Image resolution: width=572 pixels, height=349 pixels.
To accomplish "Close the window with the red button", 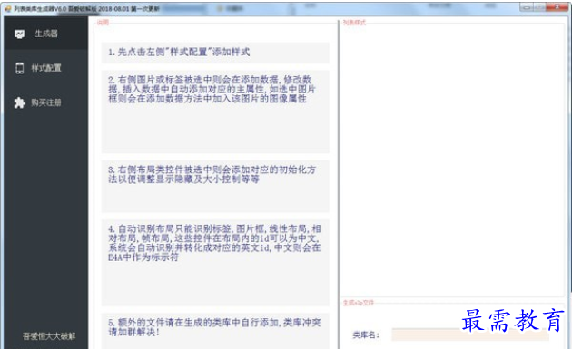I will click(x=557, y=7).
